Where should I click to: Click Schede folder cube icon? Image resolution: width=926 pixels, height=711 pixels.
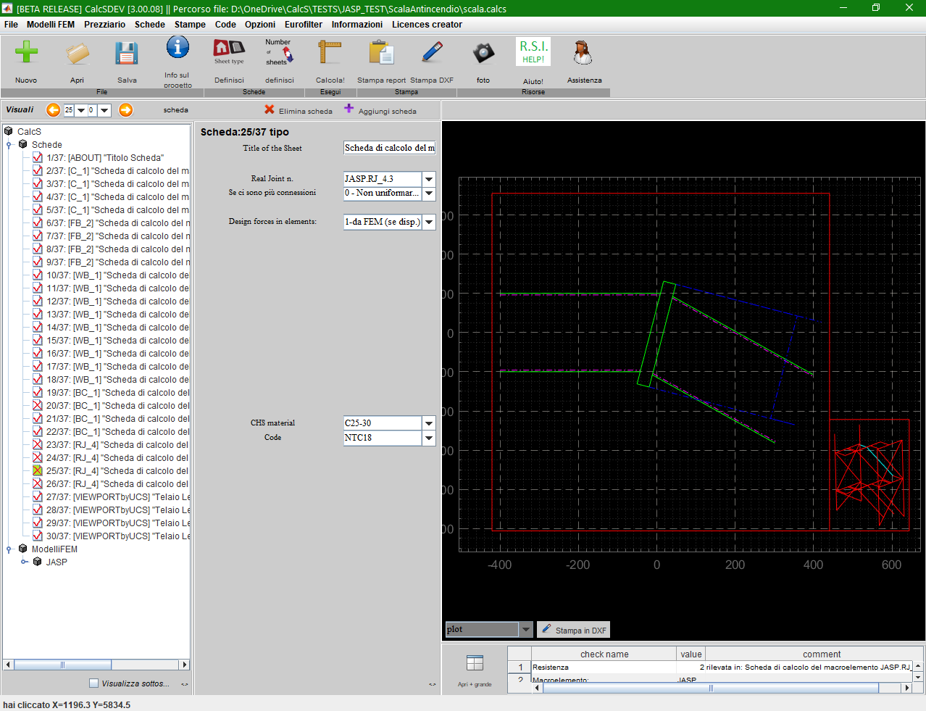[x=23, y=144]
